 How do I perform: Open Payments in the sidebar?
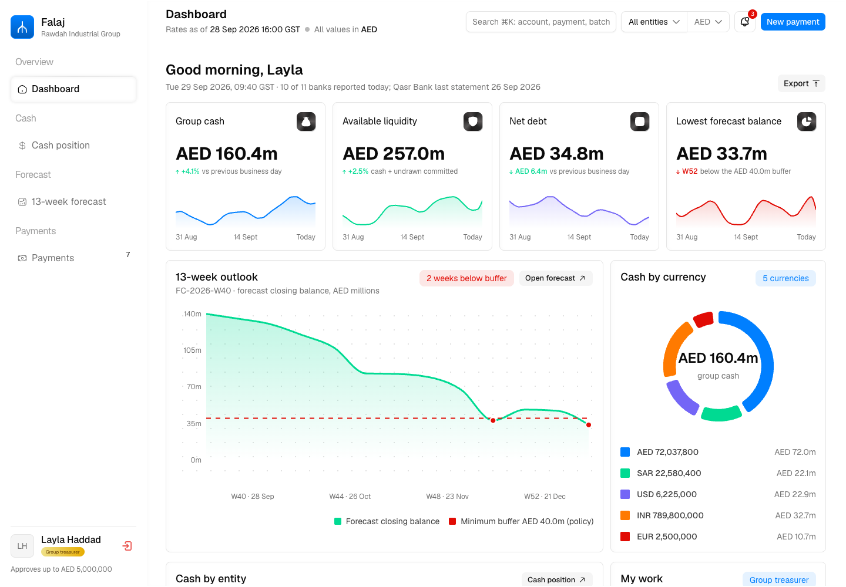click(x=73, y=258)
